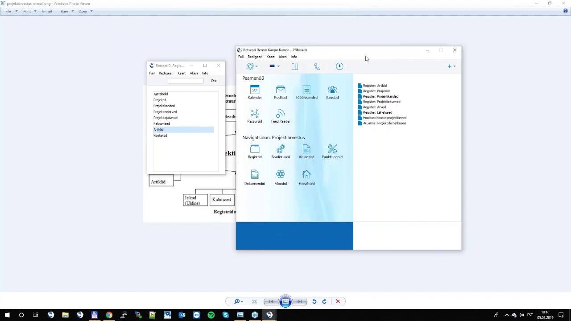This screenshot has width=571, height=321.
Task: Open the Postkast mailbox icon
Action: tap(281, 90)
